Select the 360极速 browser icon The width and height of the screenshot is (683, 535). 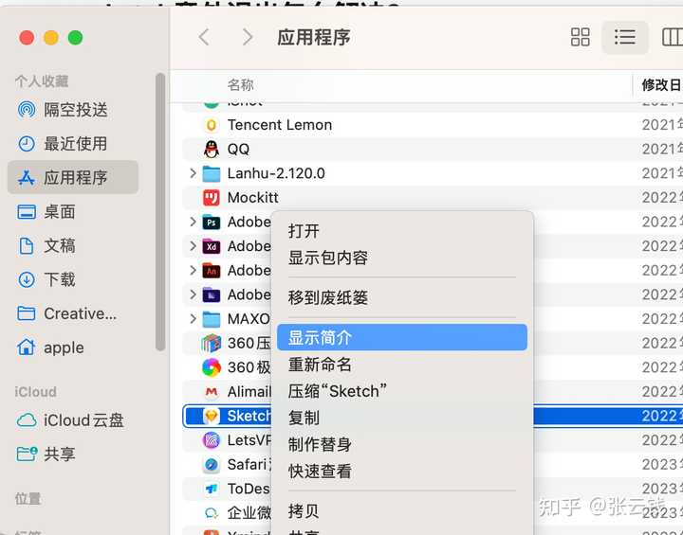(212, 367)
